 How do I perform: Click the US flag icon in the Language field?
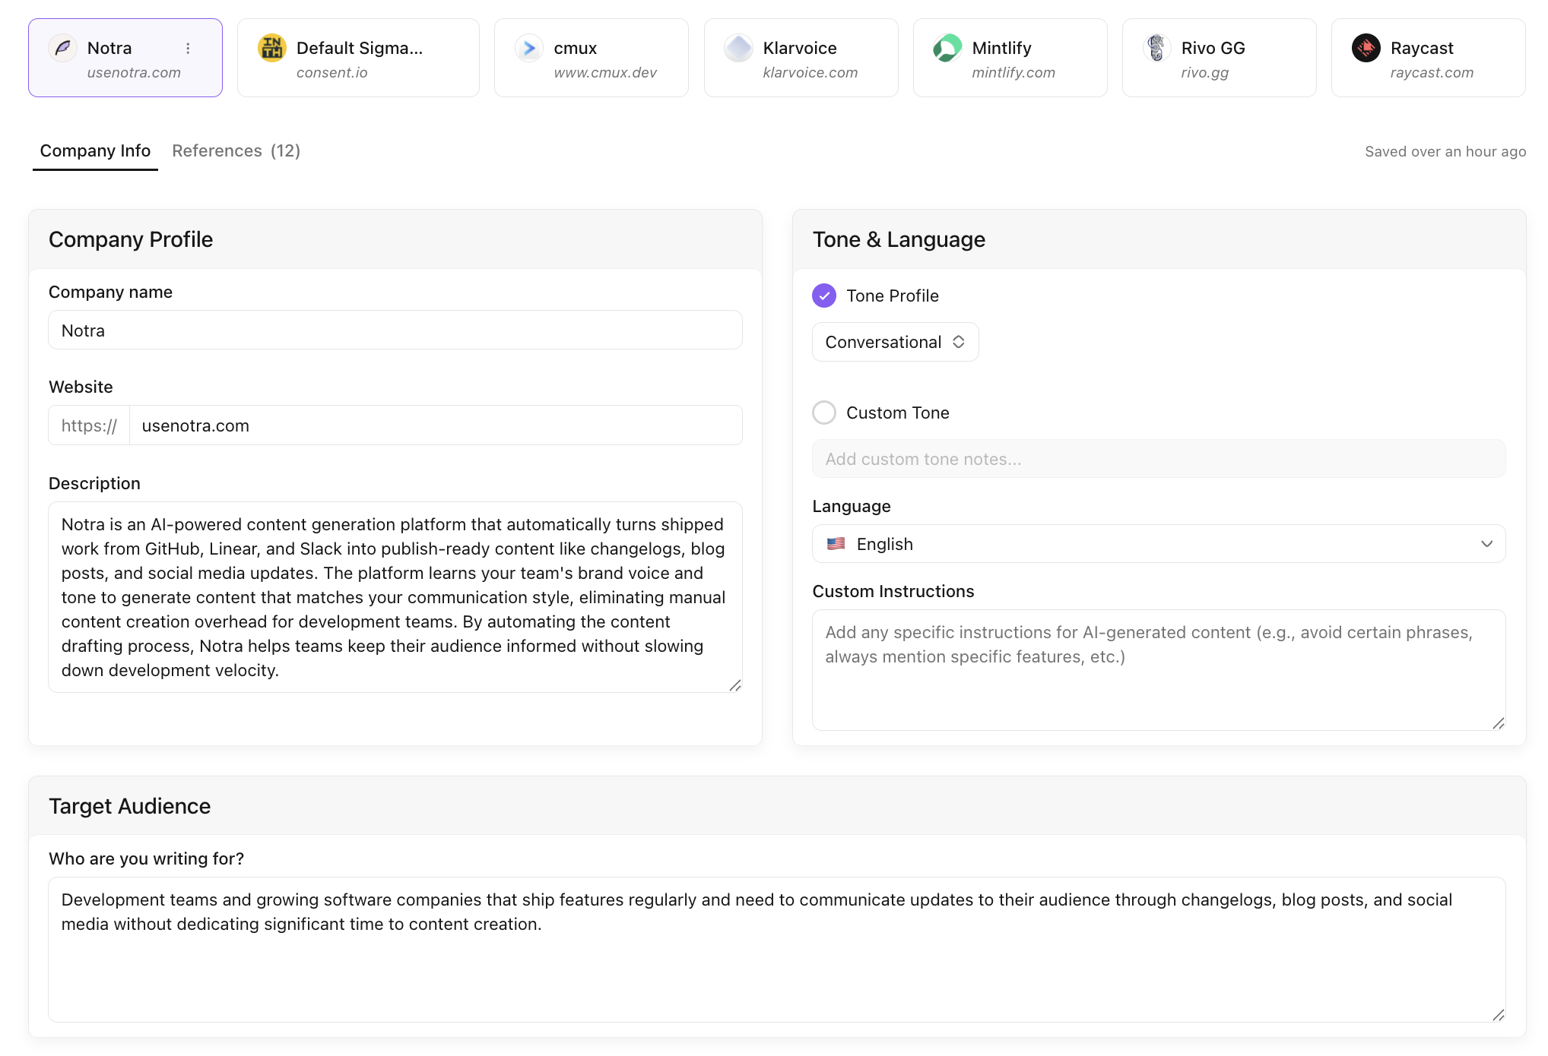tap(836, 544)
